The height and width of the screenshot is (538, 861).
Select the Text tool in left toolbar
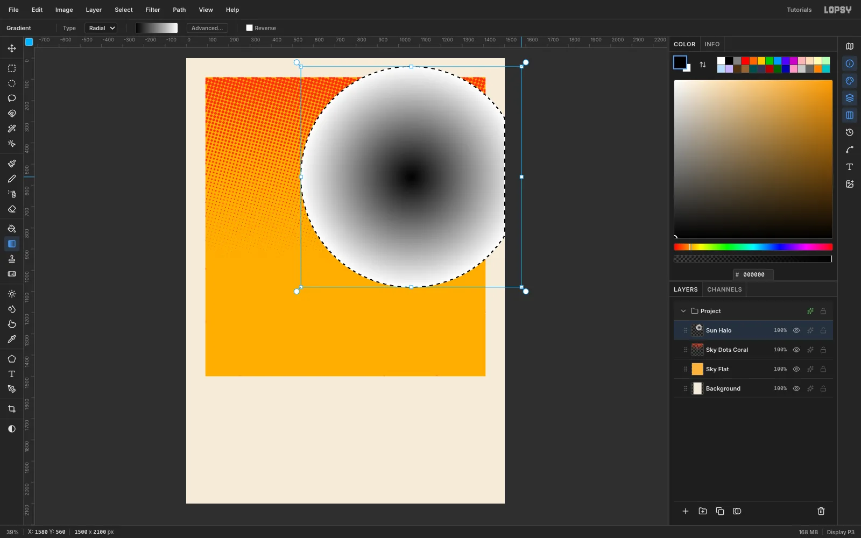point(12,374)
